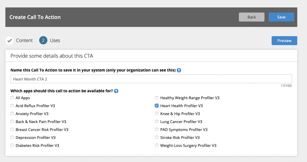Select PAD Symptoms Profiler V3 checkbox

pos(156,130)
